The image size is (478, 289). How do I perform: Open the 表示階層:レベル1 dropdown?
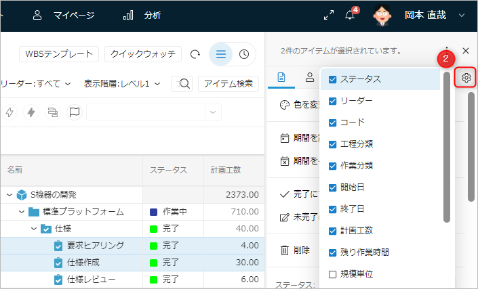pos(122,84)
